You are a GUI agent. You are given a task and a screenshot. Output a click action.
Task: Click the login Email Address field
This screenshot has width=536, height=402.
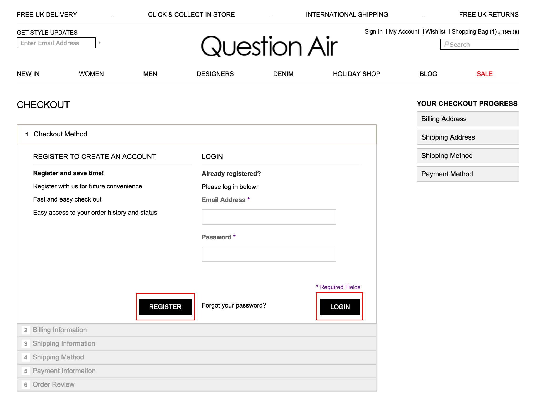coord(269,217)
